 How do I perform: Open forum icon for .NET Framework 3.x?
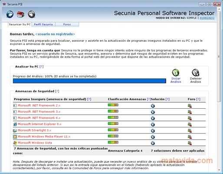(190, 112)
